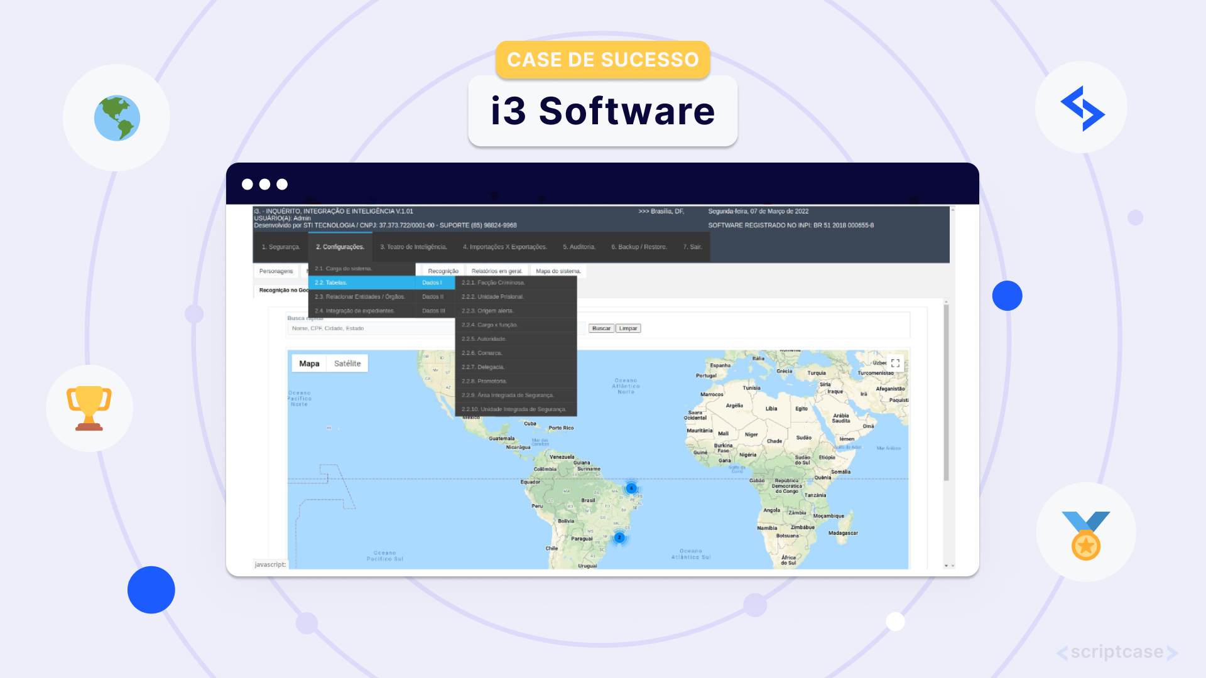The image size is (1206, 678).
Task: Click the Turquia label on the map
Action: point(817,373)
